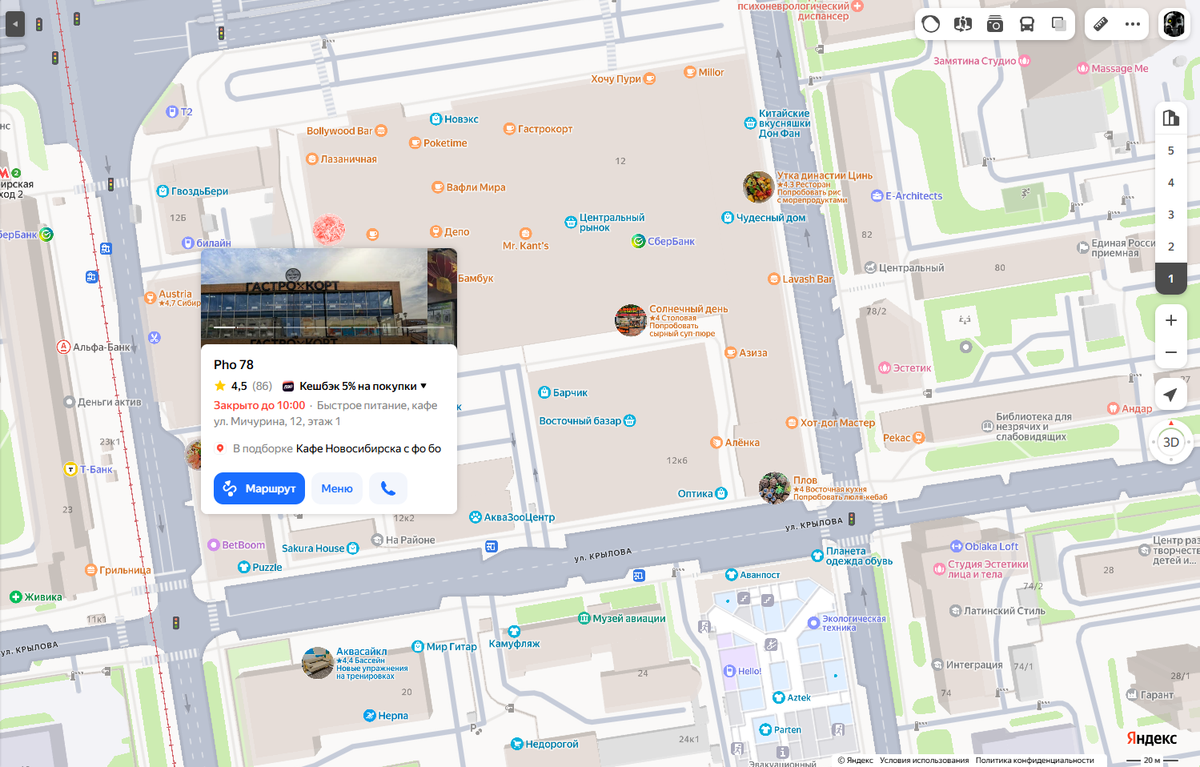Viewport: 1200px width, 767px height.
Task: Toggle 3D map tilt mode
Action: point(1171,442)
